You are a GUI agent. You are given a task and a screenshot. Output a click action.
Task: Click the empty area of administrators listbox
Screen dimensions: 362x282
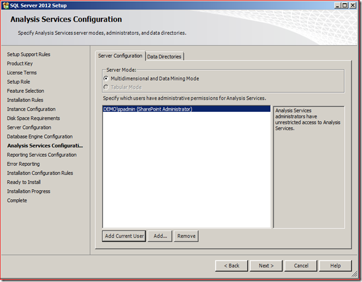[187, 170]
